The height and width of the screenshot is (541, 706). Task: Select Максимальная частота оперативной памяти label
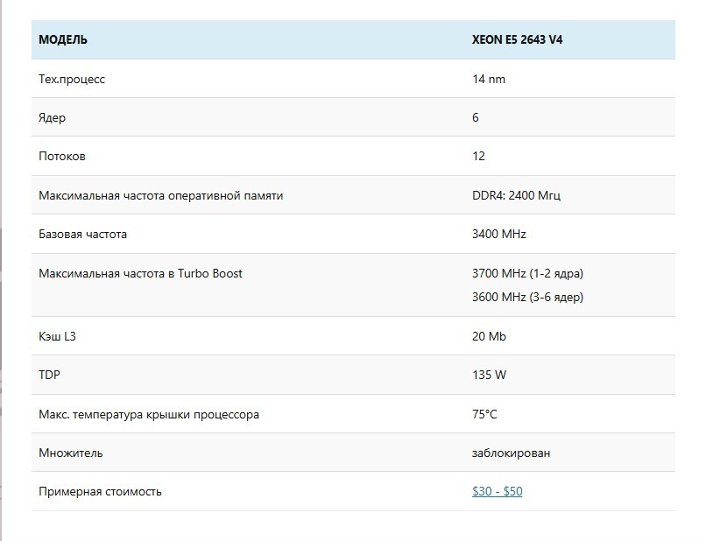tap(160, 195)
